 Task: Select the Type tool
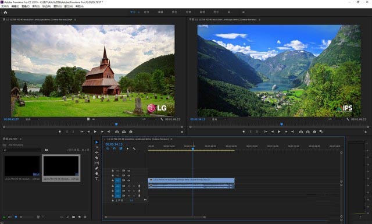tap(96, 179)
